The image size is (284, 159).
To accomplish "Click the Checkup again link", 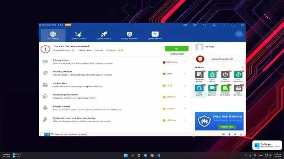I will click(x=177, y=54).
